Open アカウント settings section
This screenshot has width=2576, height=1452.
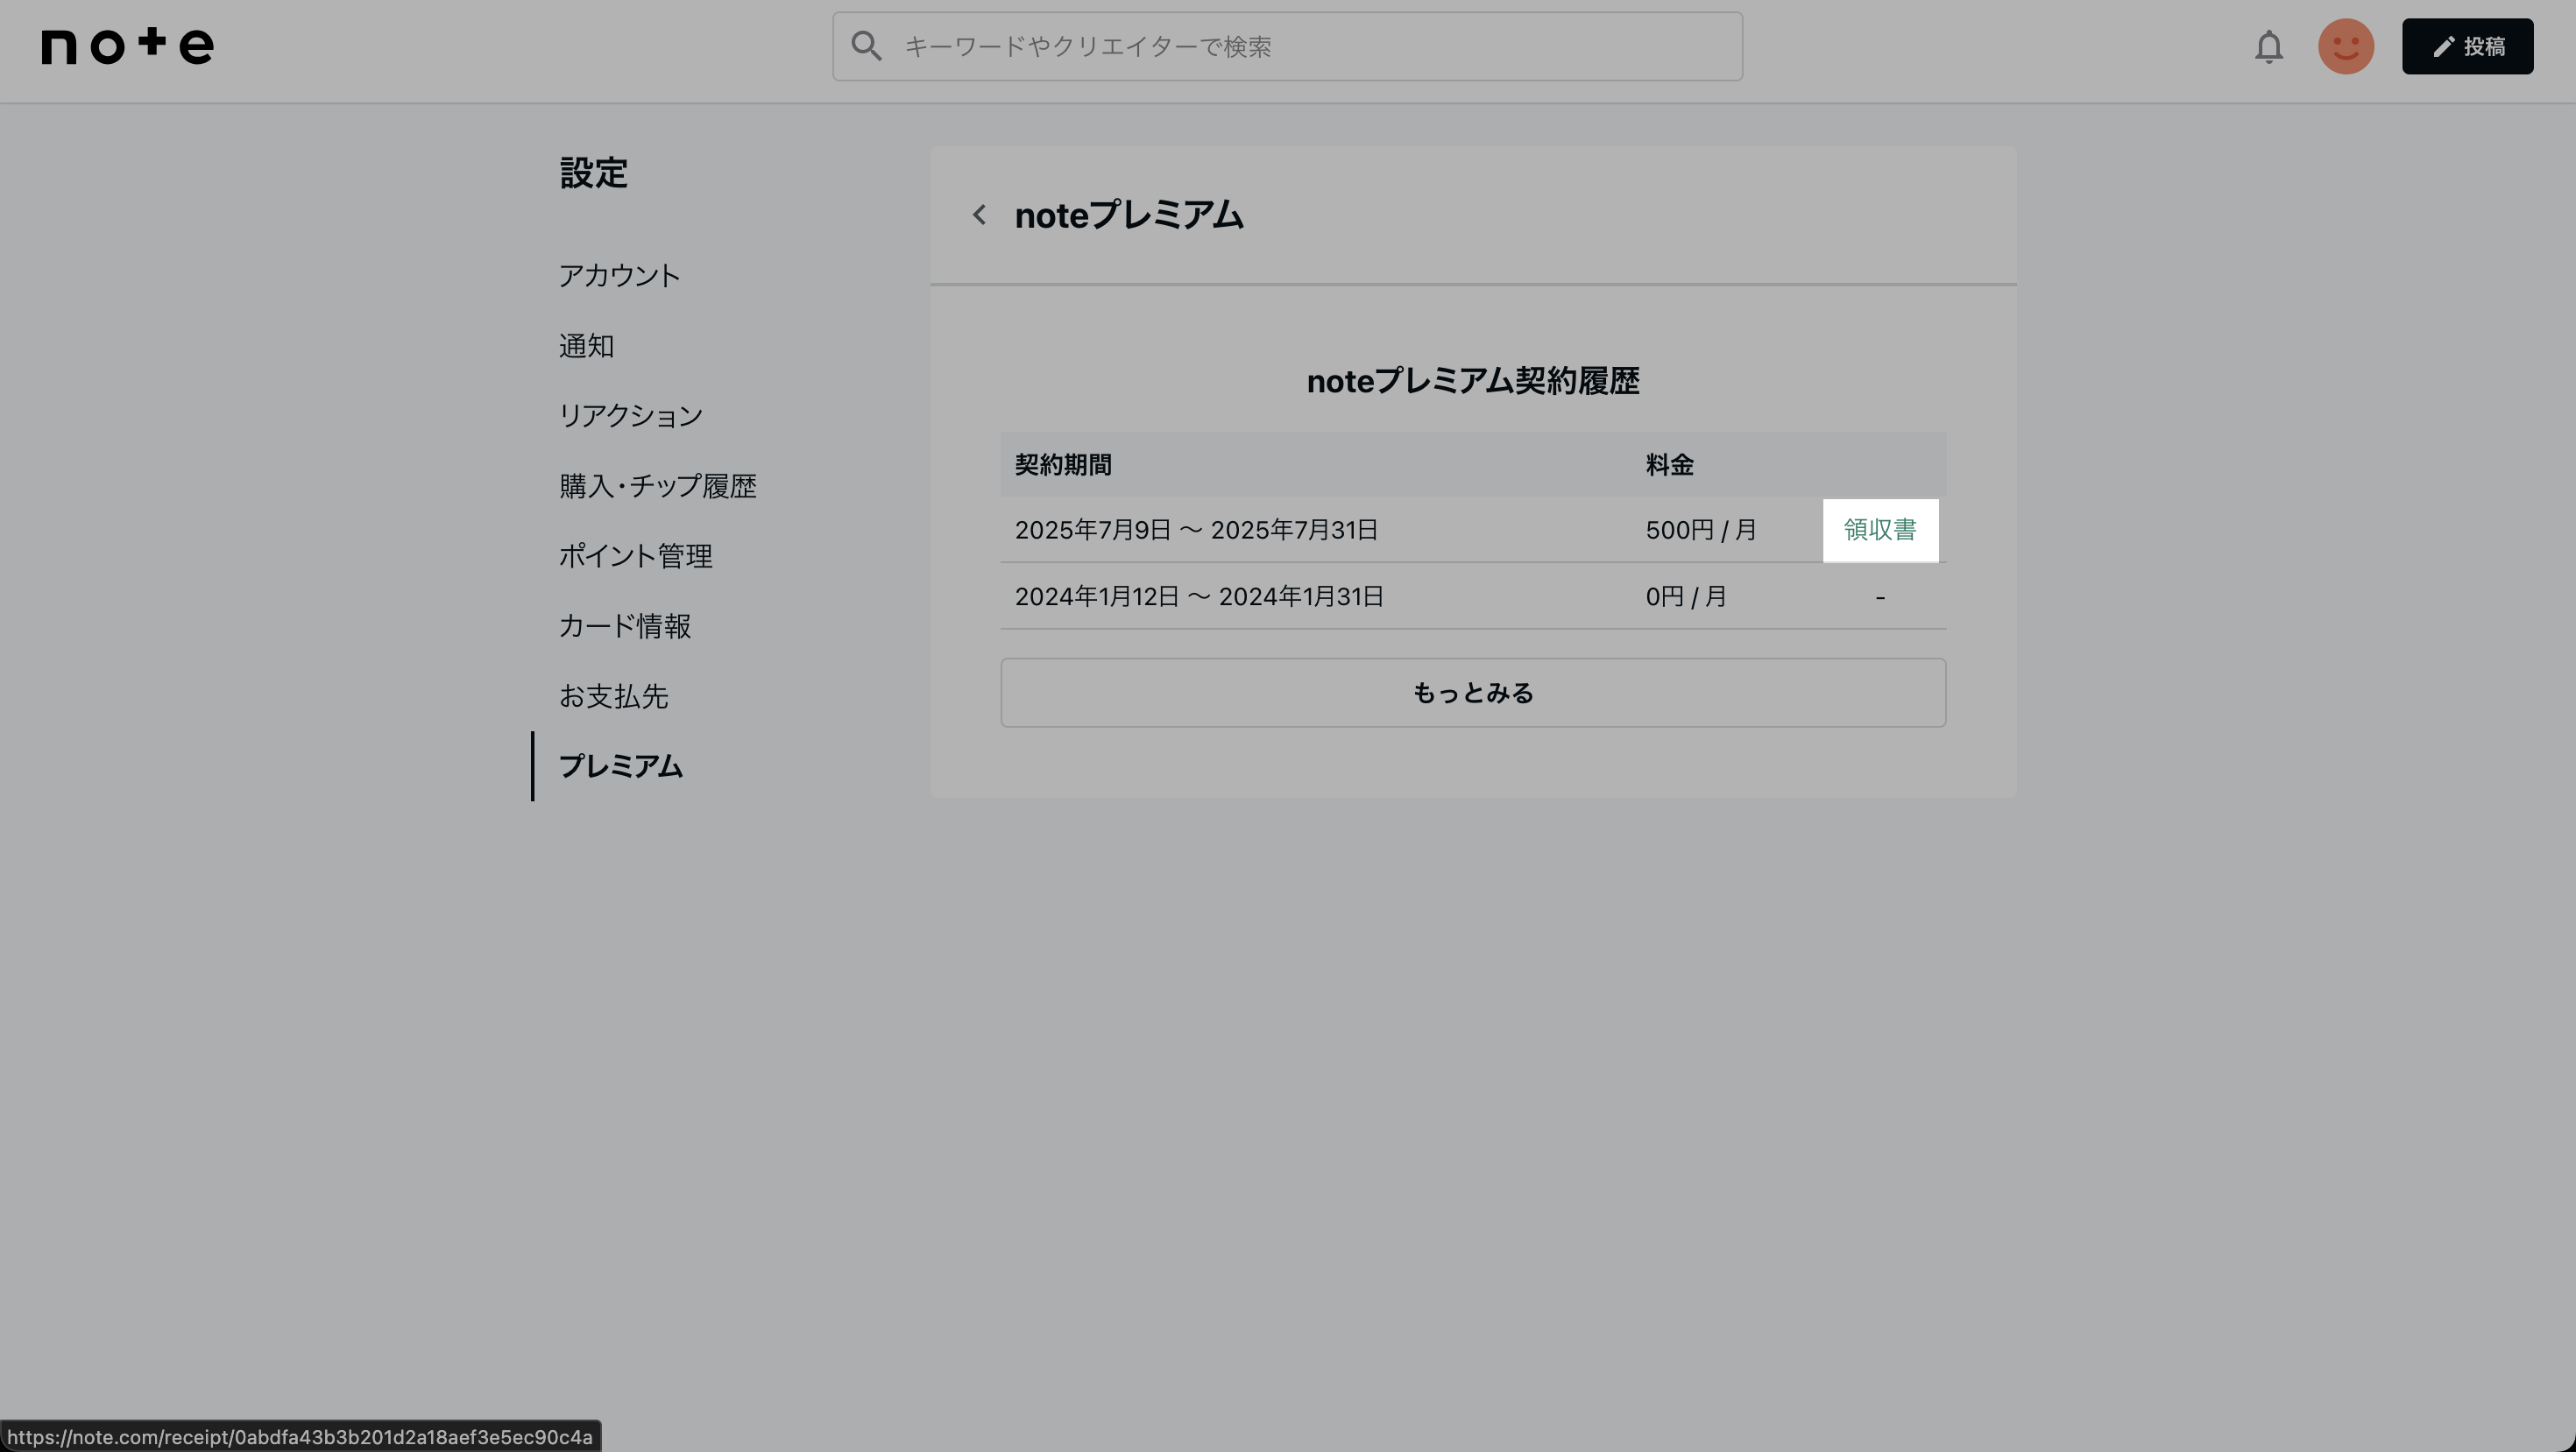point(619,276)
